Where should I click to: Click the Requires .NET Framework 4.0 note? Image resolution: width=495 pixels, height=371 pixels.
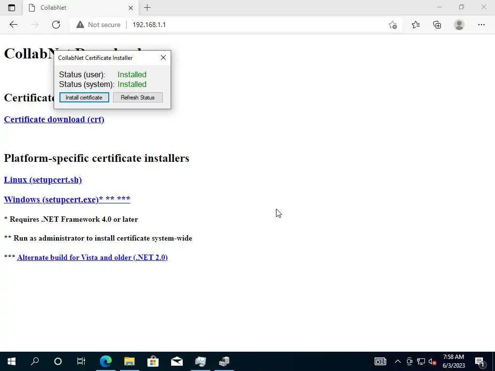[x=71, y=219]
